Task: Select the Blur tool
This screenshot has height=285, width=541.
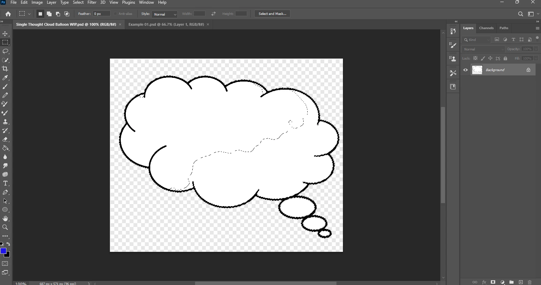Action: [5, 157]
